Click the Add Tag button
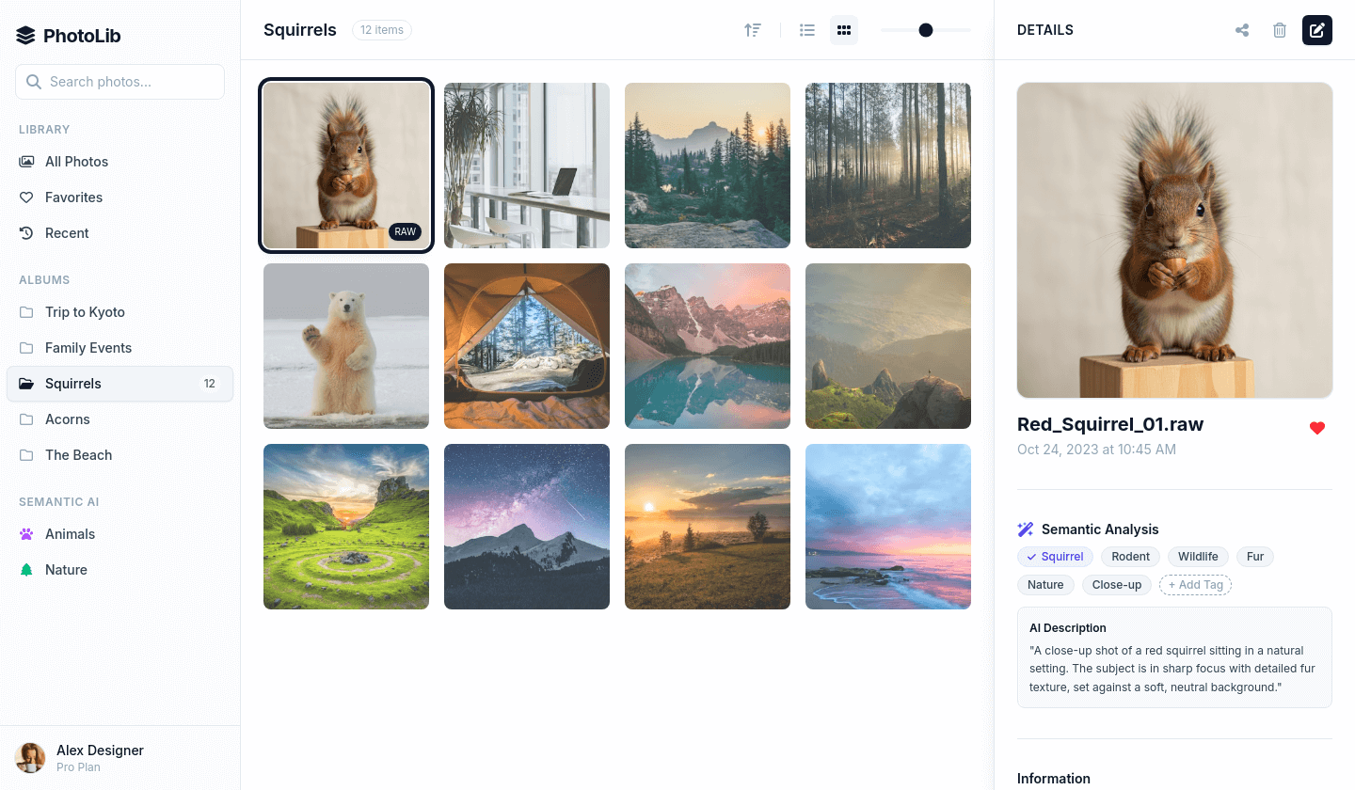The width and height of the screenshot is (1355, 790). pyautogui.click(x=1195, y=585)
